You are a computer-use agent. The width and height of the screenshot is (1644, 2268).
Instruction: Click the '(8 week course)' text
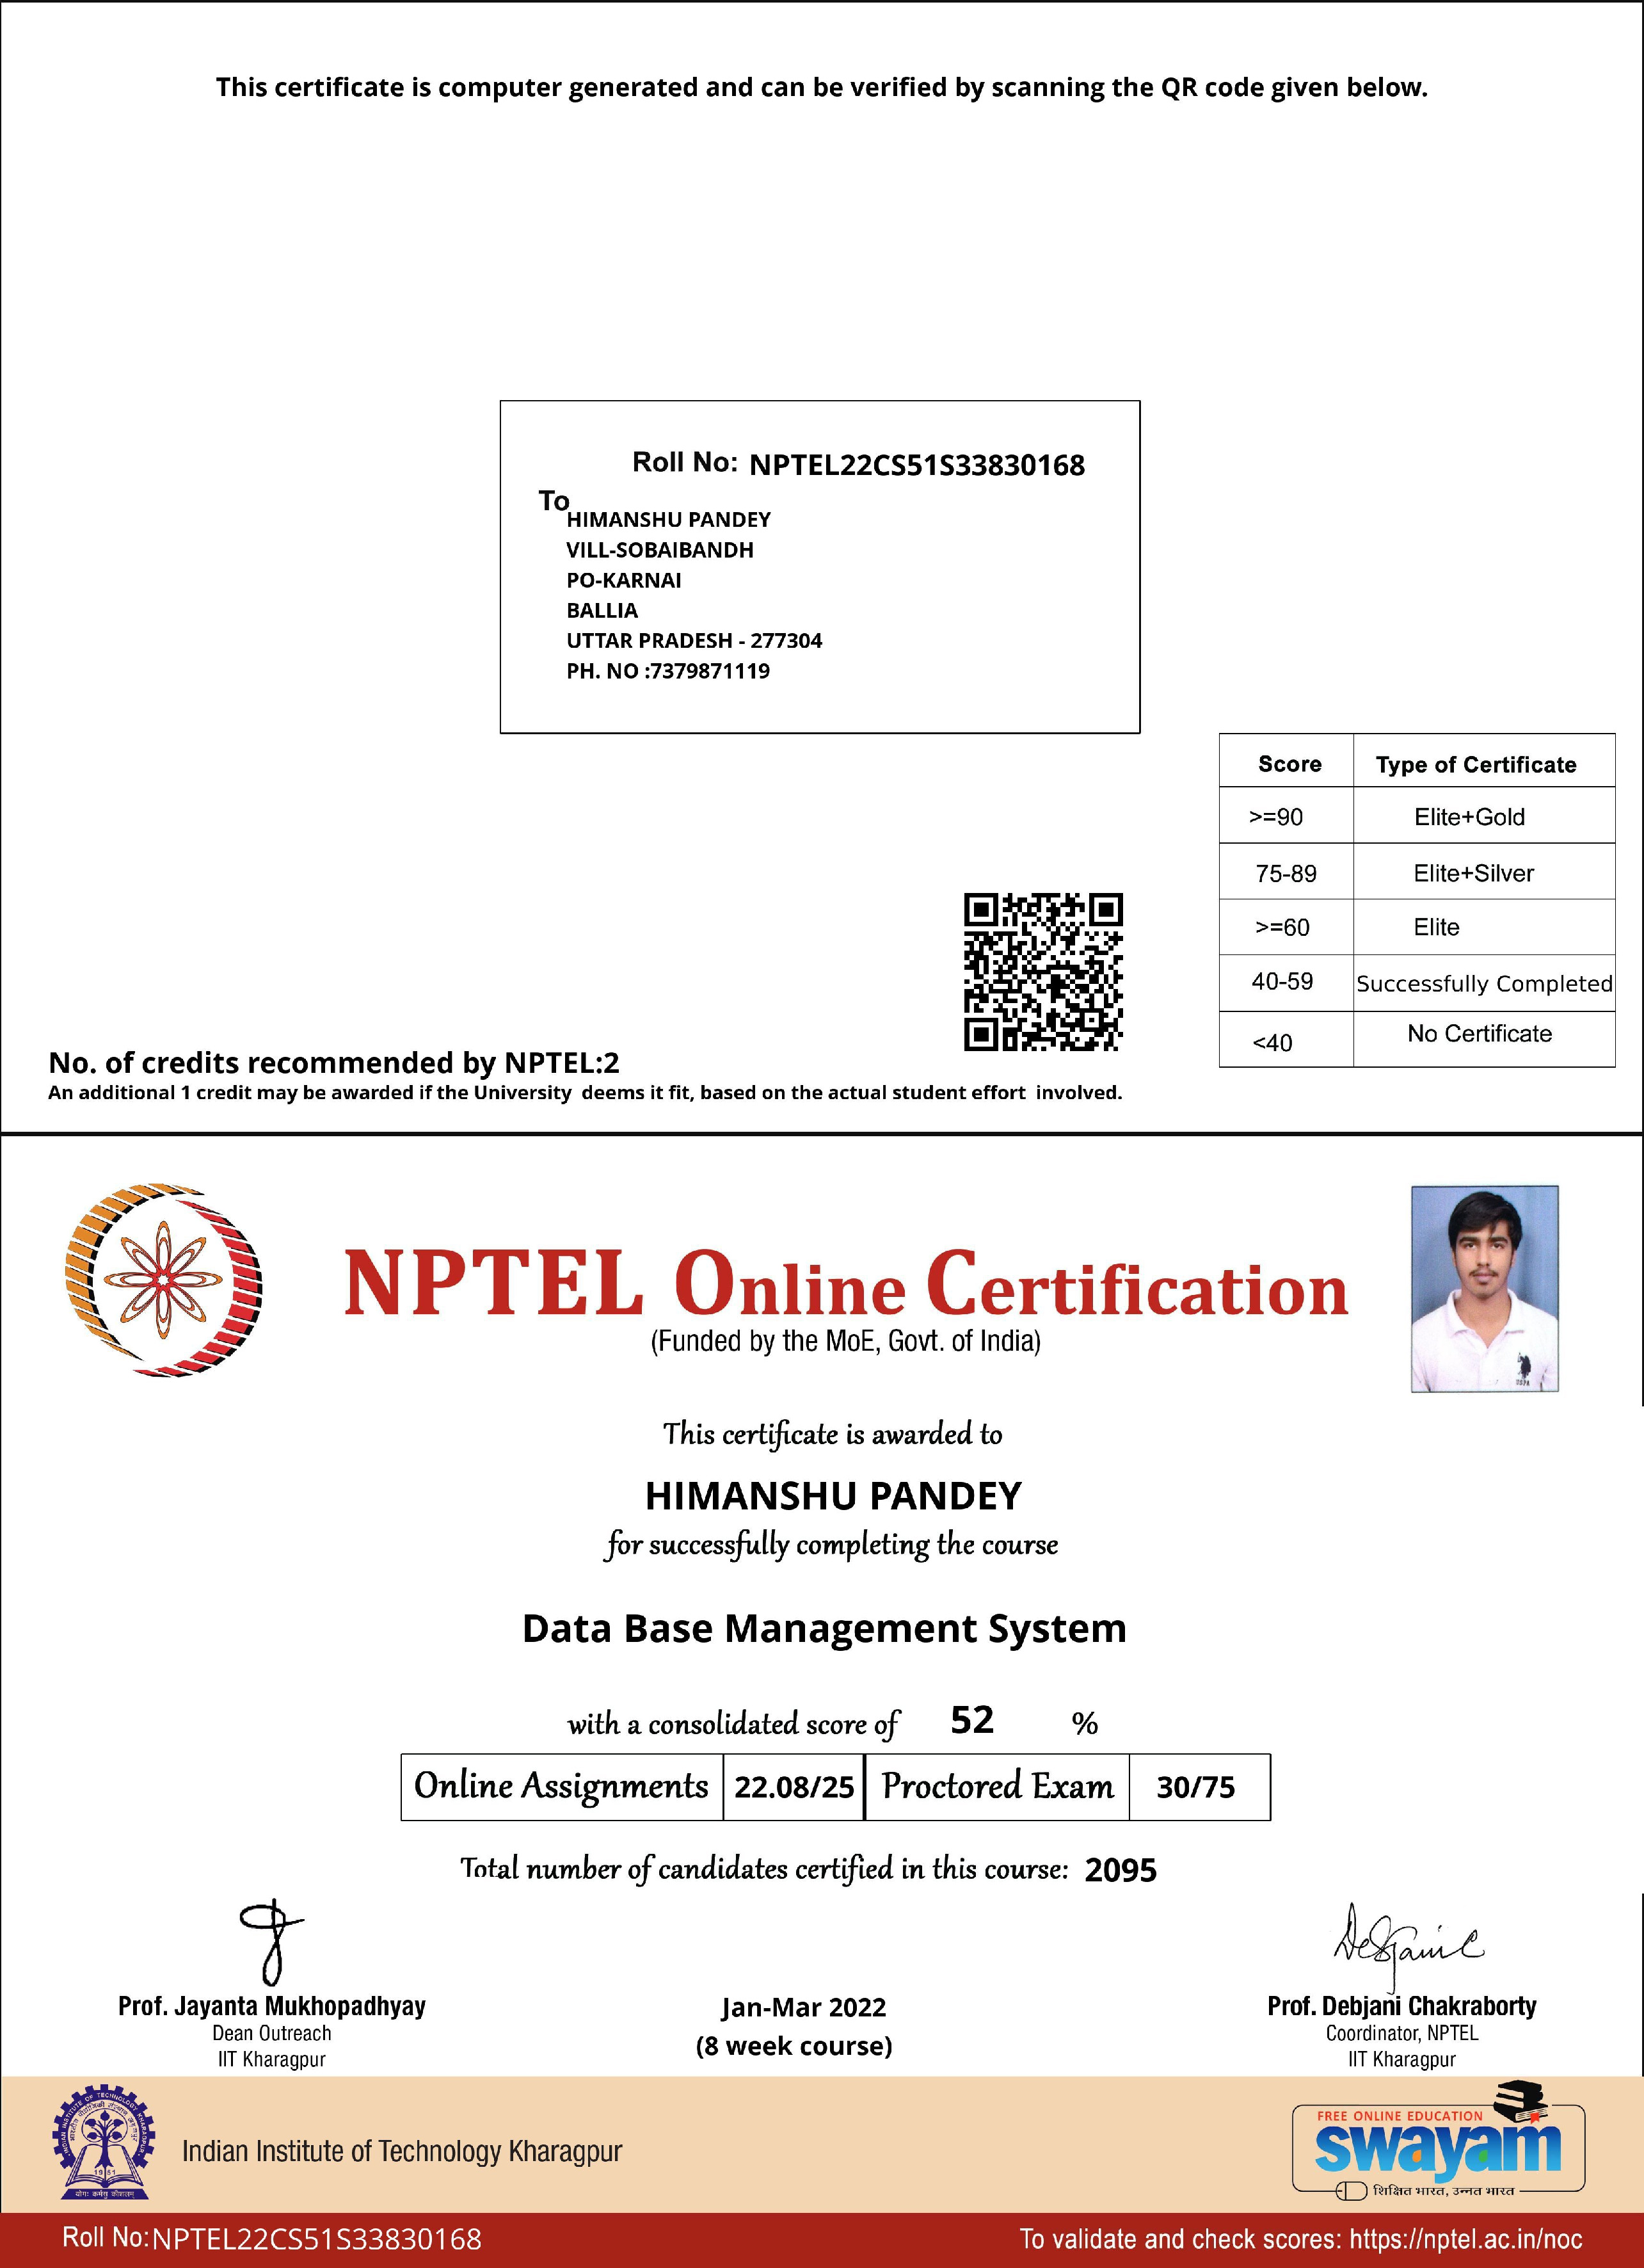795,2046
